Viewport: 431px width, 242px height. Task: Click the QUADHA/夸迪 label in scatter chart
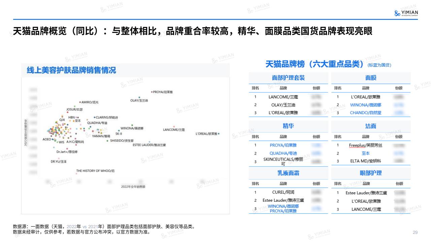click(x=97, y=123)
